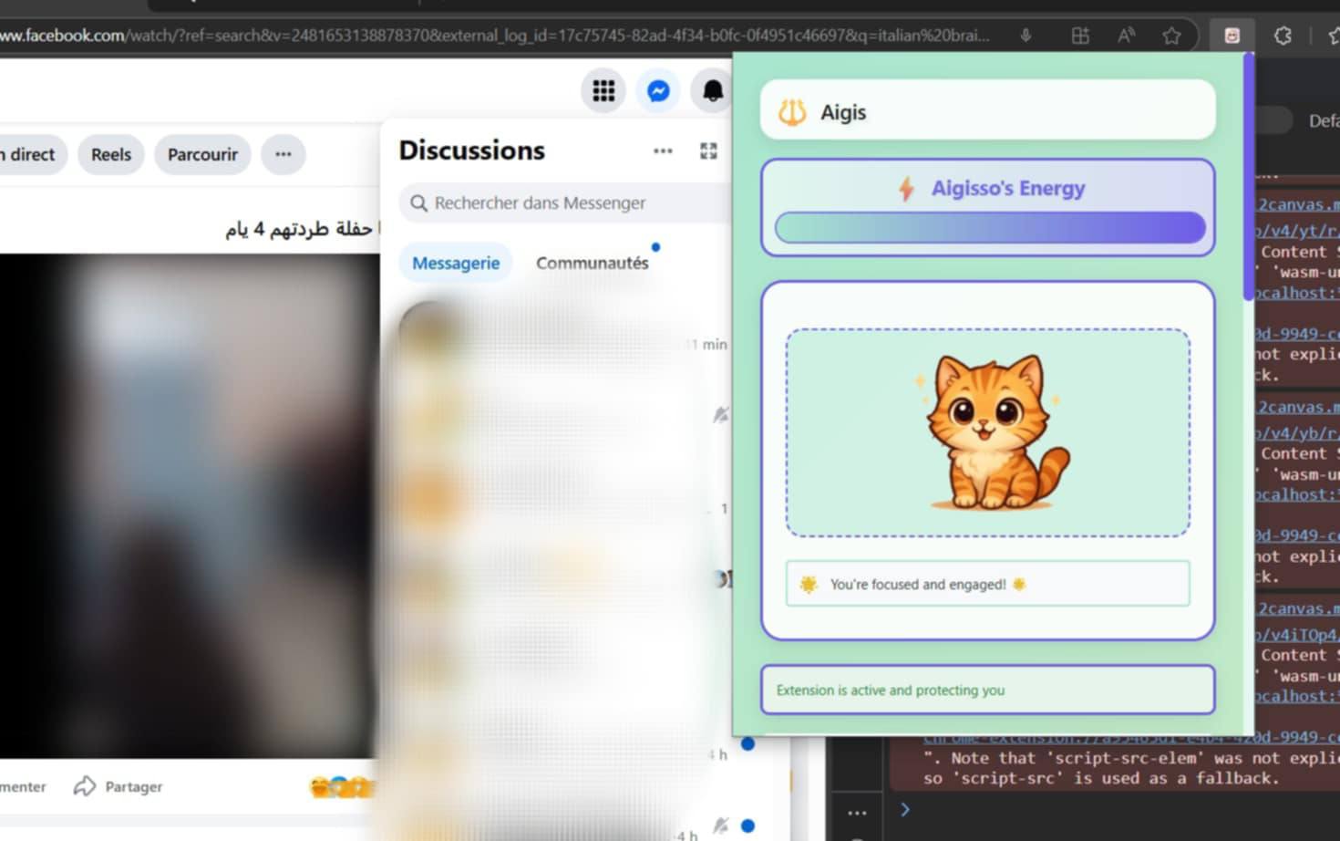The width and height of the screenshot is (1340, 841).
Task: Click the blurred Facebook video
Action: pyautogui.click(x=190, y=505)
